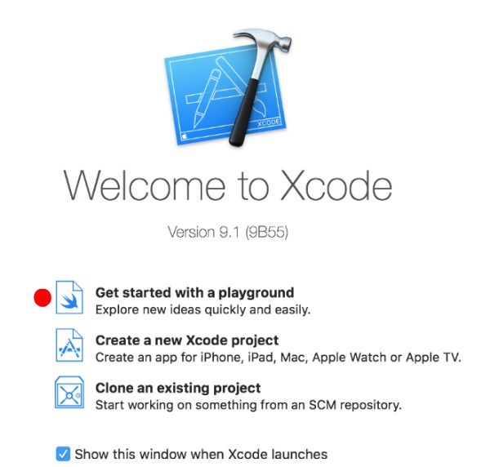
Task: Click 'Start working on something from an SCM repository'
Action: click(x=248, y=405)
